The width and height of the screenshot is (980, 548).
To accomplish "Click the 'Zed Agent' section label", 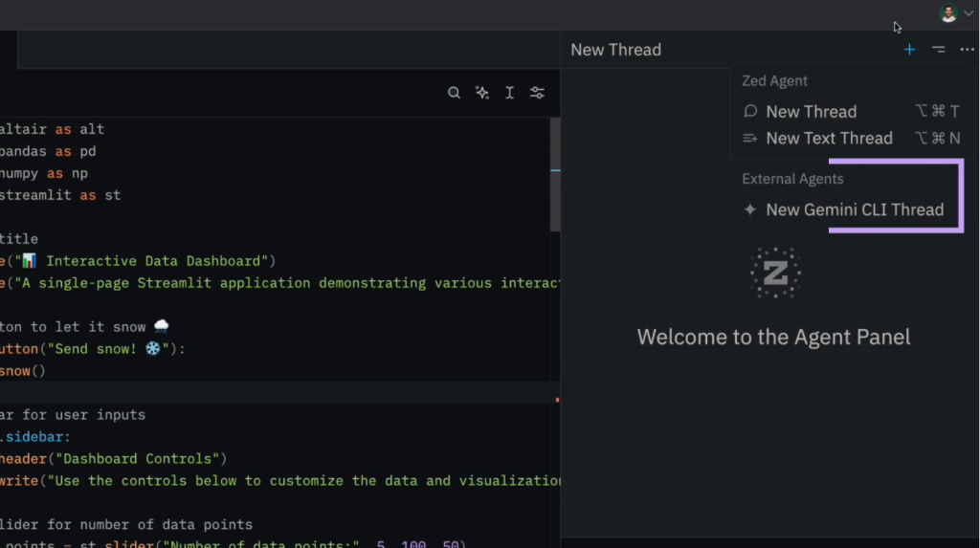I will tap(774, 80).
